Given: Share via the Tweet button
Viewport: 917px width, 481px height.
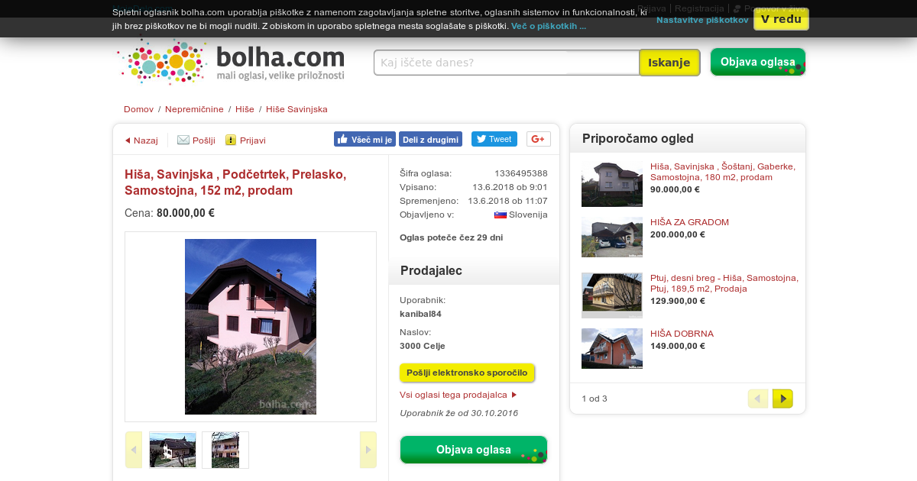Looking at the screenshot, I should pos(494,139).
